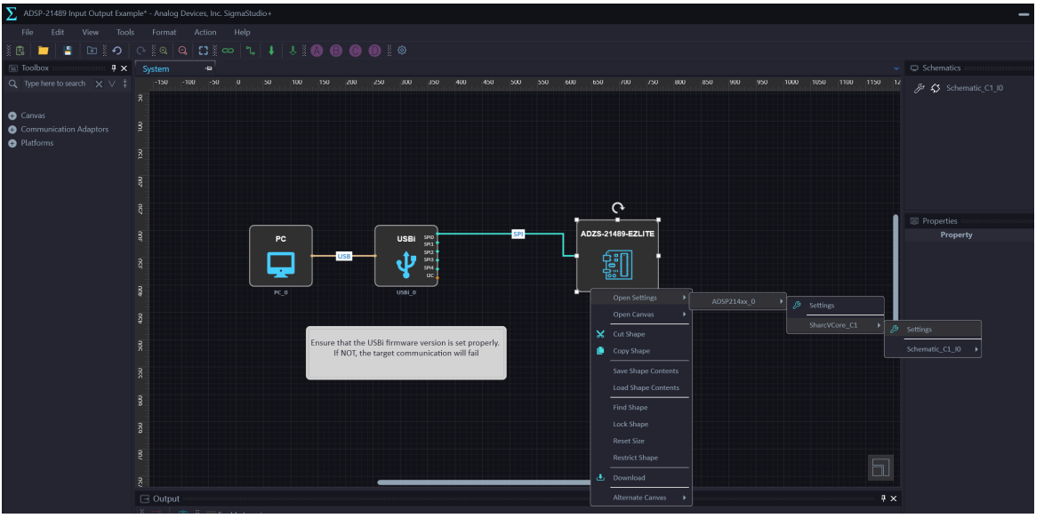Select the PC block on canvas

point(281,256)
